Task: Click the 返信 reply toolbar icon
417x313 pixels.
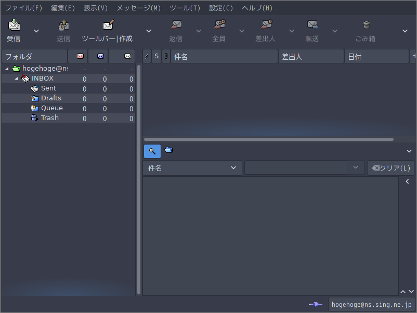Action: coord(176,25)
